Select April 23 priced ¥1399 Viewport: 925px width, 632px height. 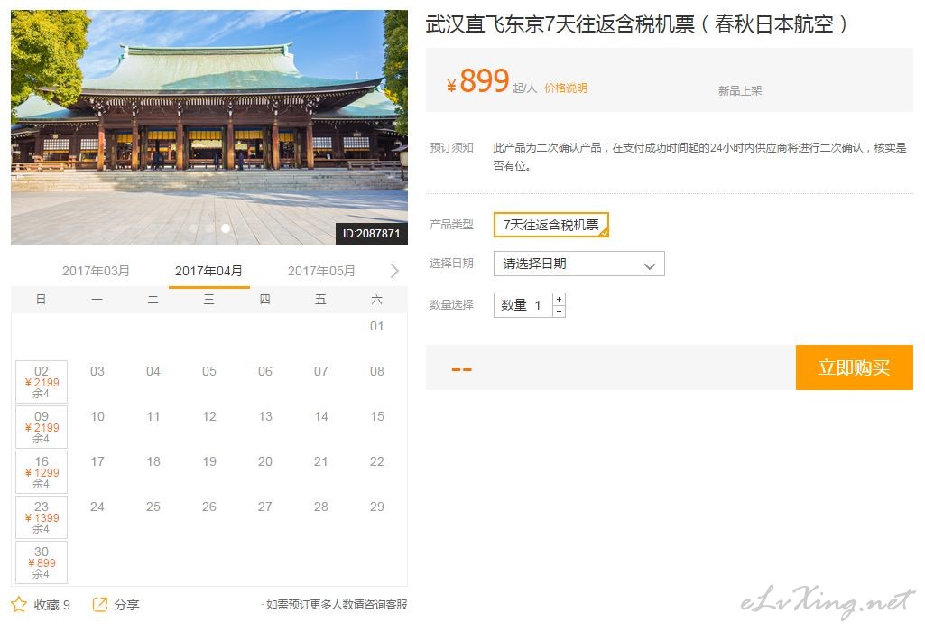(42, 517)
